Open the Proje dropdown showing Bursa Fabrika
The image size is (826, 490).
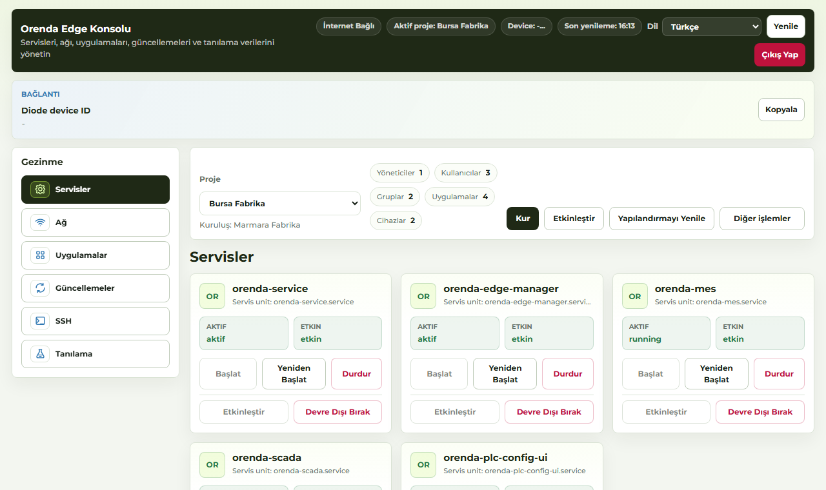(x=280, y=203)
